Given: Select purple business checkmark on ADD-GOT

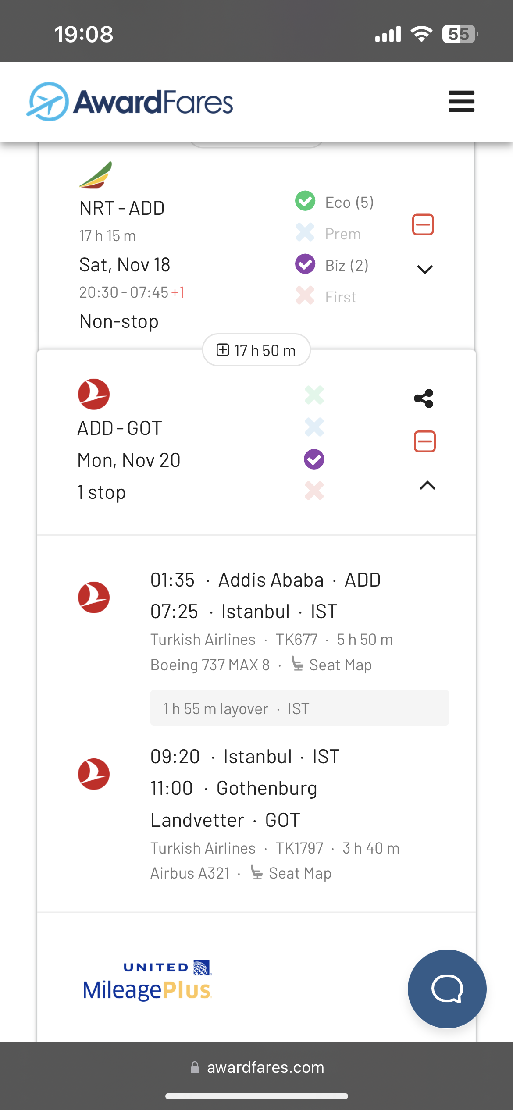Looking at the screenshot, I should [314, 459].
